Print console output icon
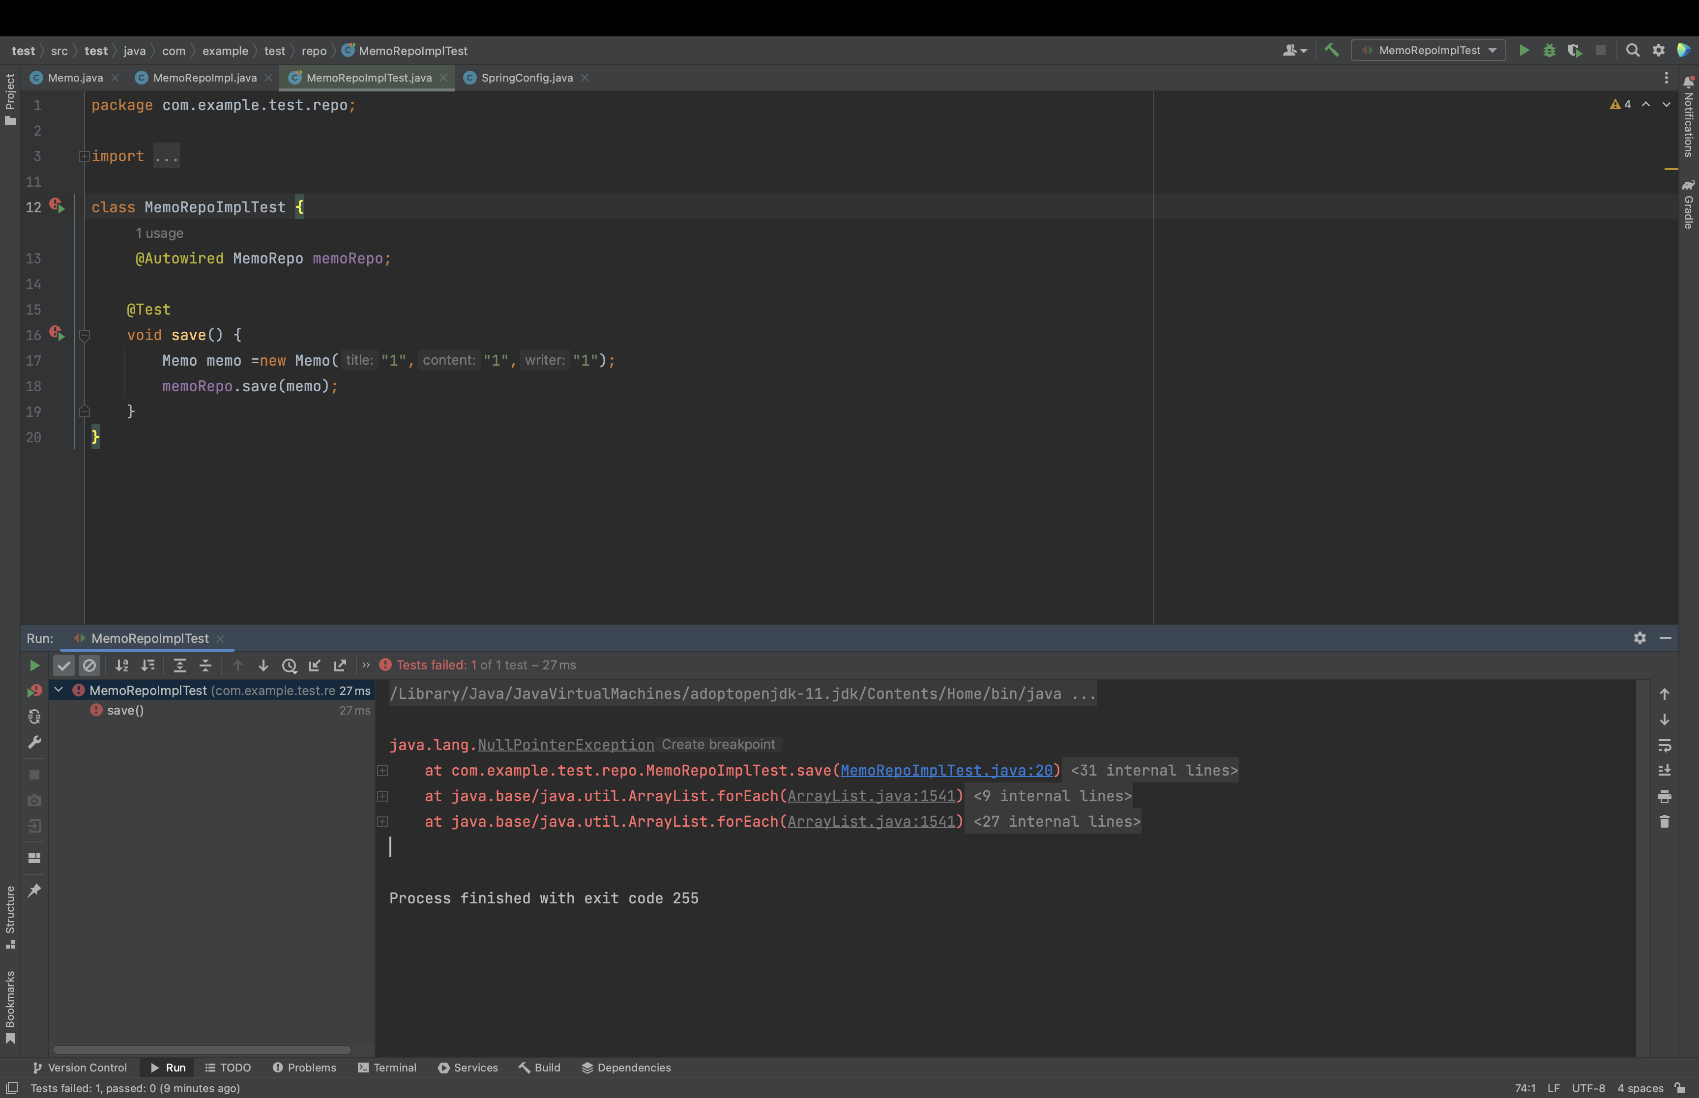The height and width of the screenshot is (1098, 1699). pos(1664,796)
